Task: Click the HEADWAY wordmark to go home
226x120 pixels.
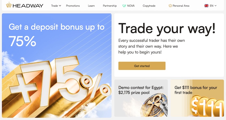Action: point(28,5)
